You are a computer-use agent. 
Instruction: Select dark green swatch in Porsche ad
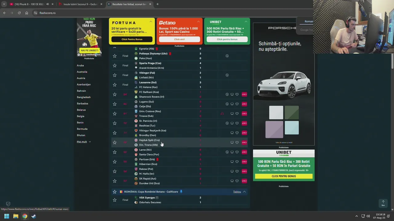(291, 113)
